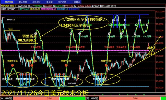166x100 pixels.
Task: Select the 中线之王 indicator name
Action: [x=13, y=9]
